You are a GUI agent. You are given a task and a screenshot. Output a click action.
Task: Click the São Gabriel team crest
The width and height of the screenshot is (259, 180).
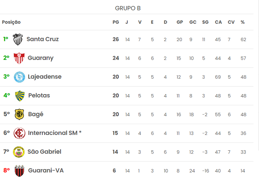coord(19,152)
